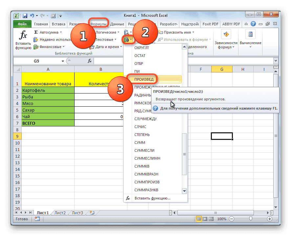291x236 pixels.
Task: Switch to the Лист2 sheet tab
Action: pyautogui.click(x=59, y=212)
